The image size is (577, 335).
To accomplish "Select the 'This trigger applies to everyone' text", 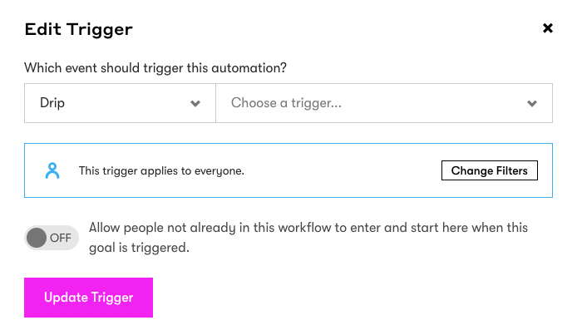I will point(161,170).
